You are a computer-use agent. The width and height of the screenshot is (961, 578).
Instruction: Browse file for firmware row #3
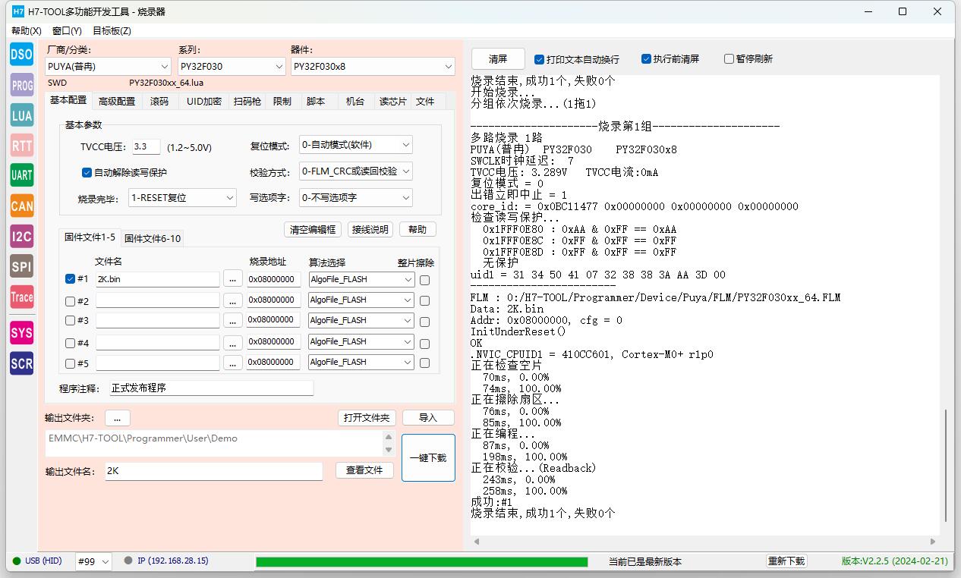point(233,321)
